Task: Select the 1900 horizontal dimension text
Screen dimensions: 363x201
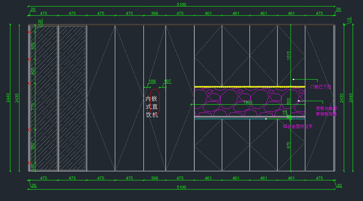Action: point(248,102)
